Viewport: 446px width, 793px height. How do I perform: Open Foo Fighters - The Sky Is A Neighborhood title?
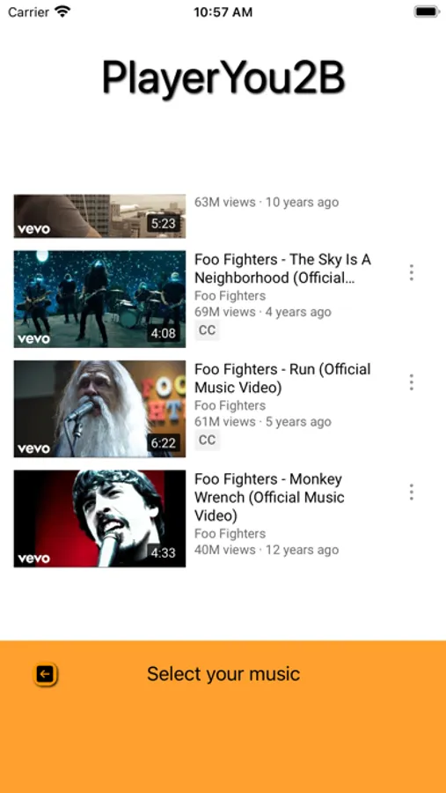pyautogui.click(x=283, y=269)
